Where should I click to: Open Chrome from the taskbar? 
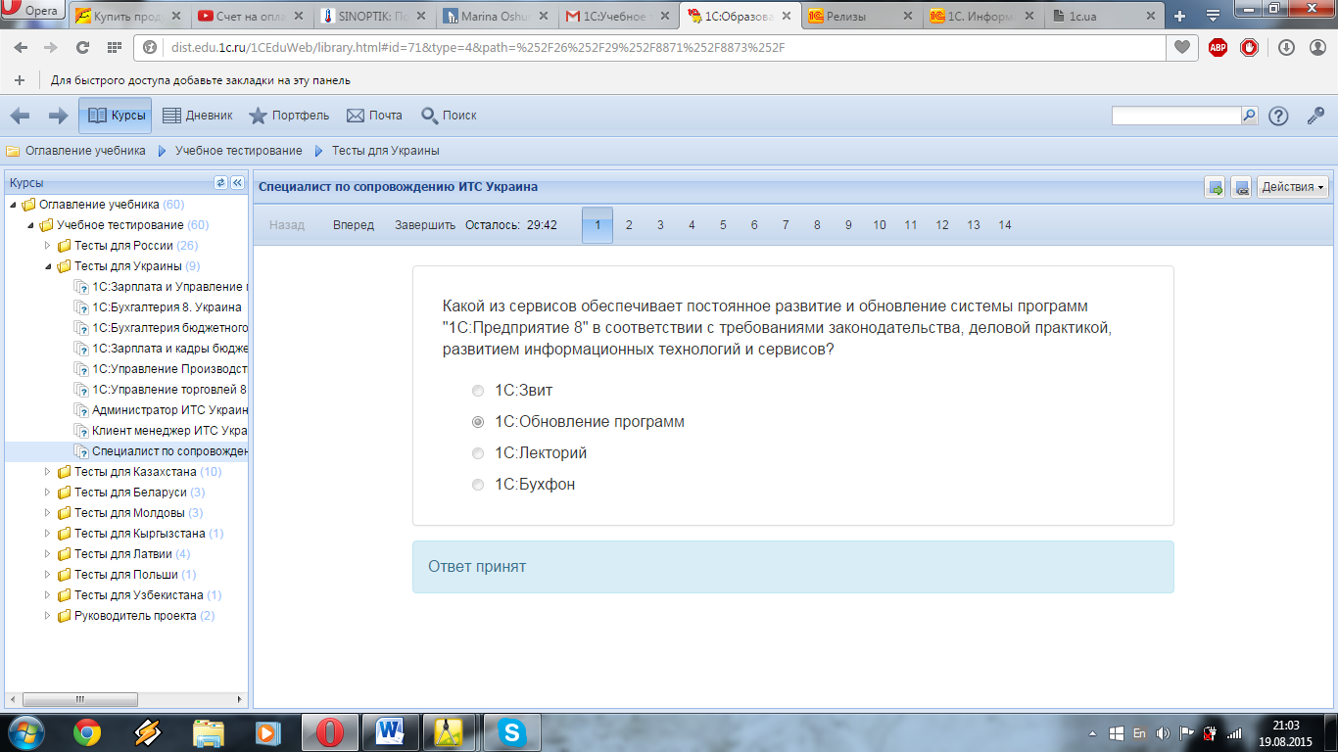click(x=86, y=731)
